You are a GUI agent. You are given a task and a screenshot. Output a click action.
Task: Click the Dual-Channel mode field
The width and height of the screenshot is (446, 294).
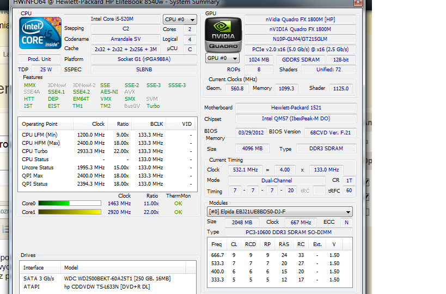(277, 180)
